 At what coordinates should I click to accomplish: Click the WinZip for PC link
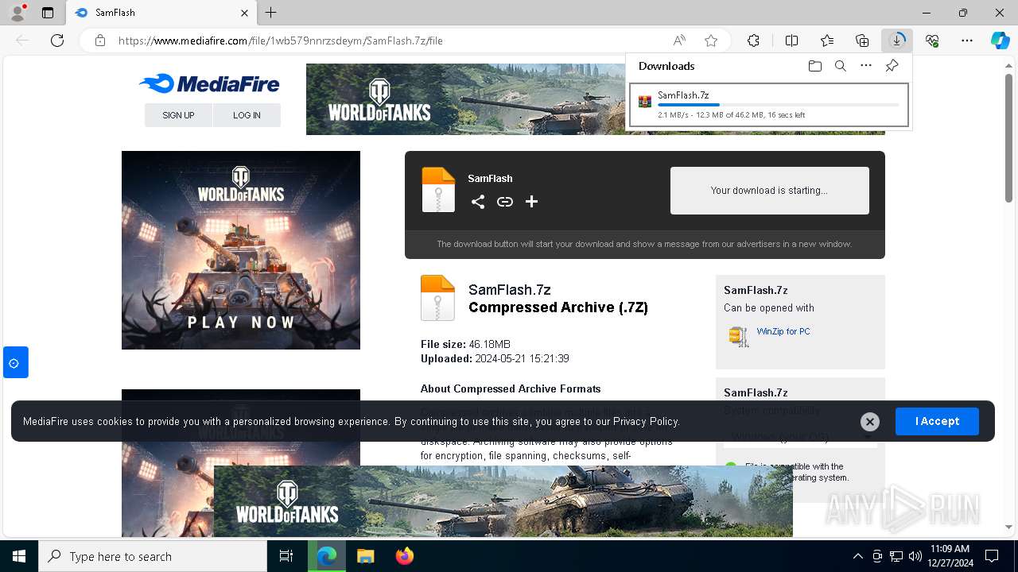[783, 331]
